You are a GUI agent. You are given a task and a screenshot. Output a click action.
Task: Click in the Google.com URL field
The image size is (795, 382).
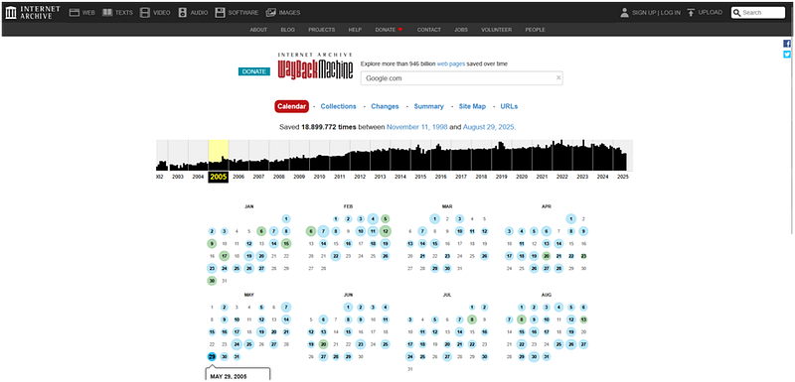pyautogui.click(x=461, y=78)
